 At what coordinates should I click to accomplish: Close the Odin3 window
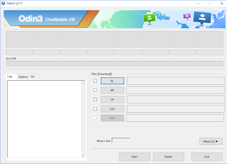click(222, 3)
